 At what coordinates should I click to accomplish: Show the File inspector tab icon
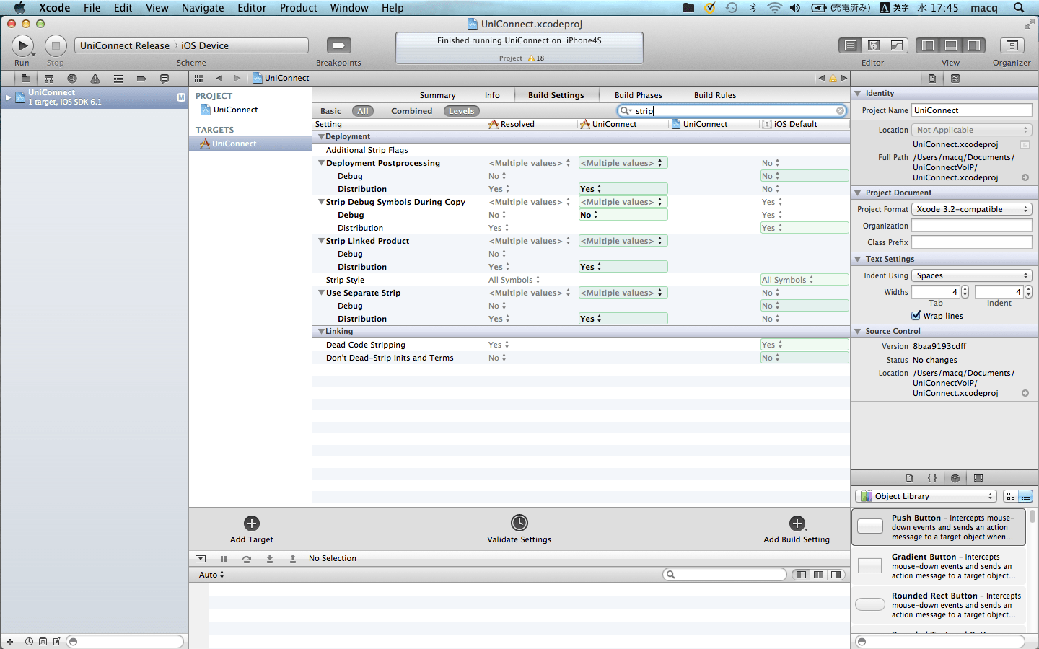point(932,78)
